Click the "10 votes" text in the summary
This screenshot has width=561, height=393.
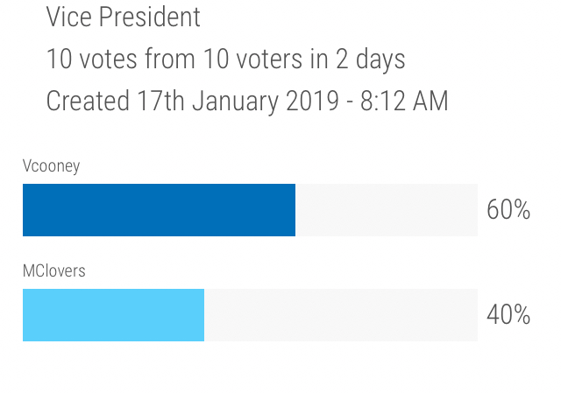(86, 60)
